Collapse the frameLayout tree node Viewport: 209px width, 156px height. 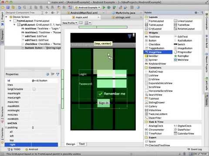point(10,21)
